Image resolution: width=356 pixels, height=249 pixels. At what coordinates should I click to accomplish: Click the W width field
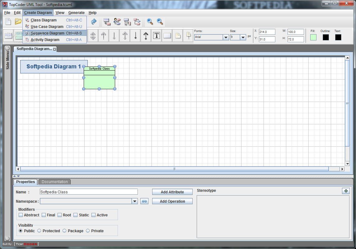click(x=296, y=32)
